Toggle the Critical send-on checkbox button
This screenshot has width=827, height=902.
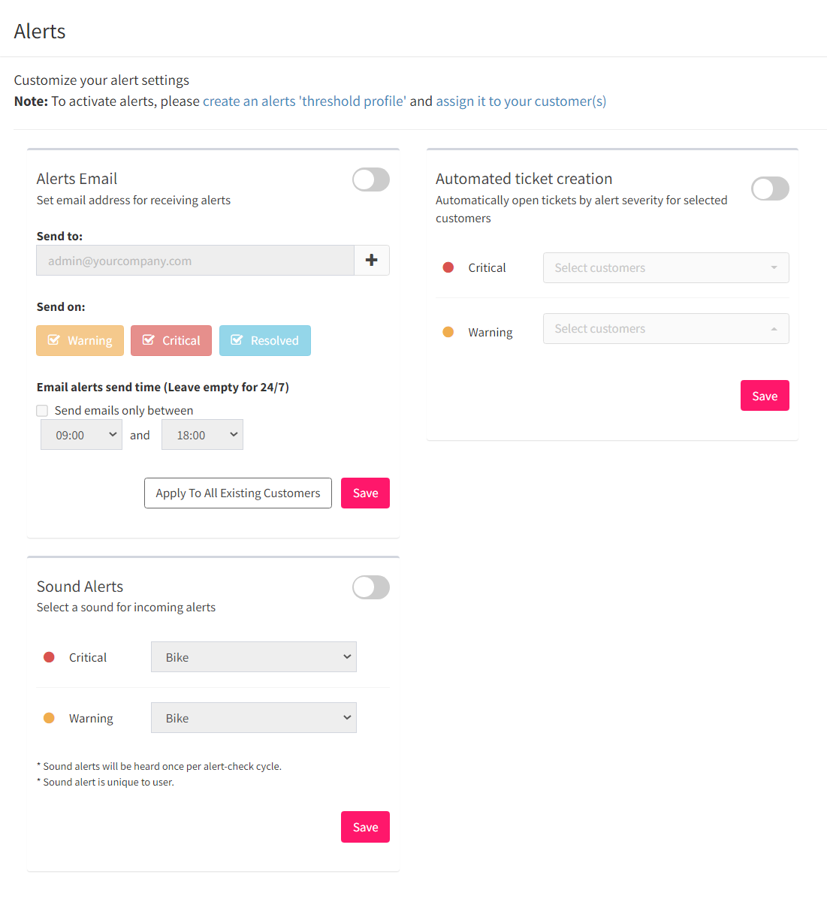coord(171,340)
